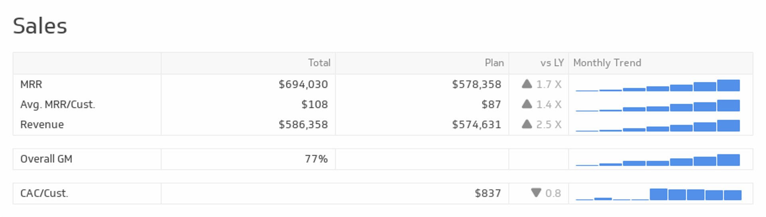Click the down arrow beside 0.8

(x=536, y=193)
